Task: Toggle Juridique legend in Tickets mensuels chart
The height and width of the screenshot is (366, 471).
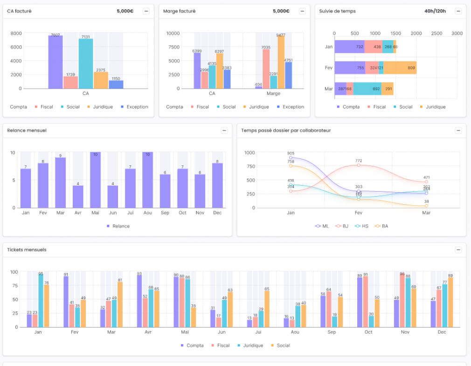Action: coord(250,345)
